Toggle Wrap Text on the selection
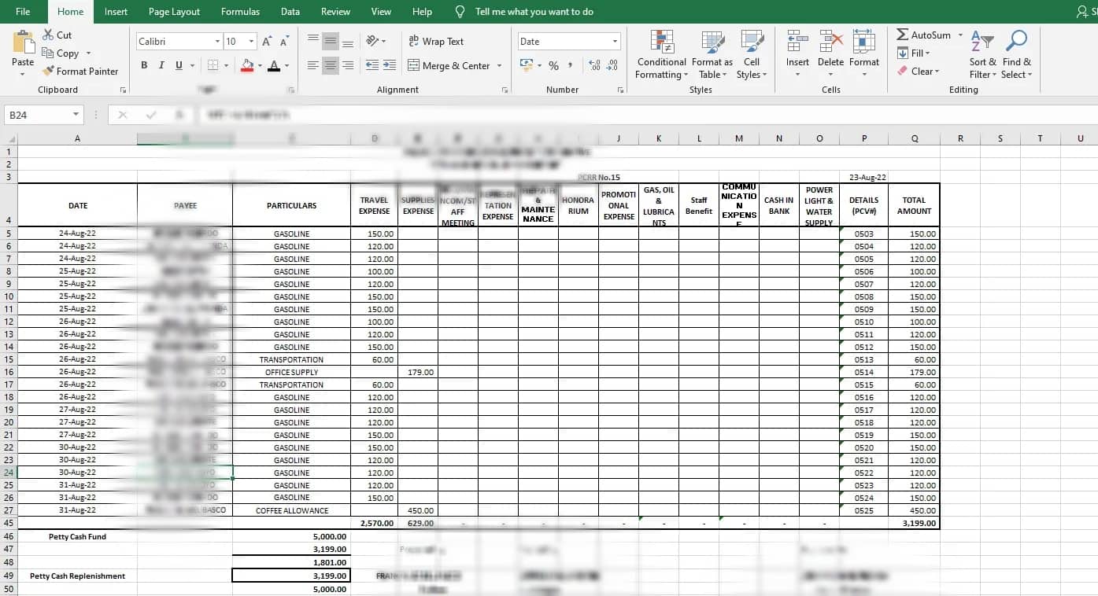 click(436, 41)
